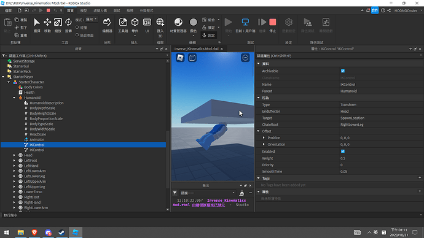
Task: Activate the Rotate tool
Action: 68,25
